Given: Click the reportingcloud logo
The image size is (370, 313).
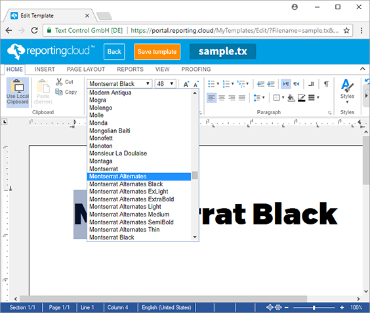Looking at the screenshot, I should point(51,51).
